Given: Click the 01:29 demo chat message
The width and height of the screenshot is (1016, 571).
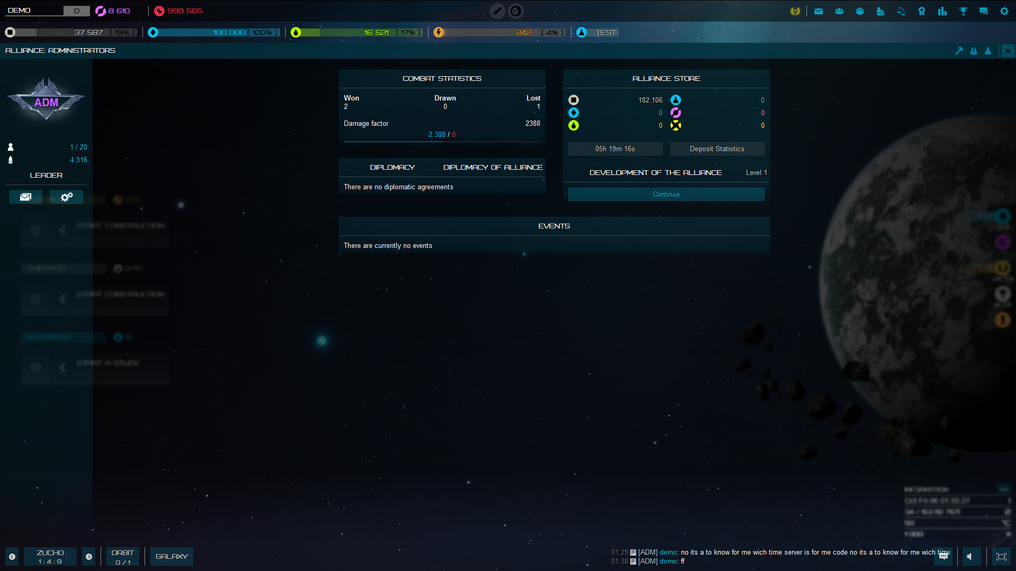Looking at the screenshot, I should click(x=781, y=552).
